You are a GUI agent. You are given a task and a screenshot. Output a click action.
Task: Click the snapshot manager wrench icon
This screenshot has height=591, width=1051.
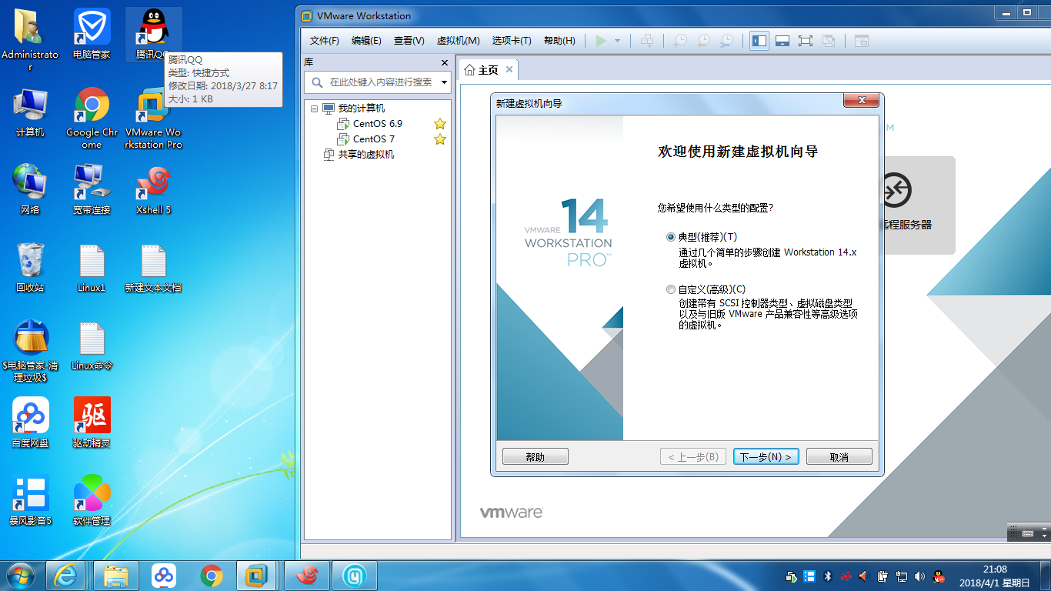[726, 41]
